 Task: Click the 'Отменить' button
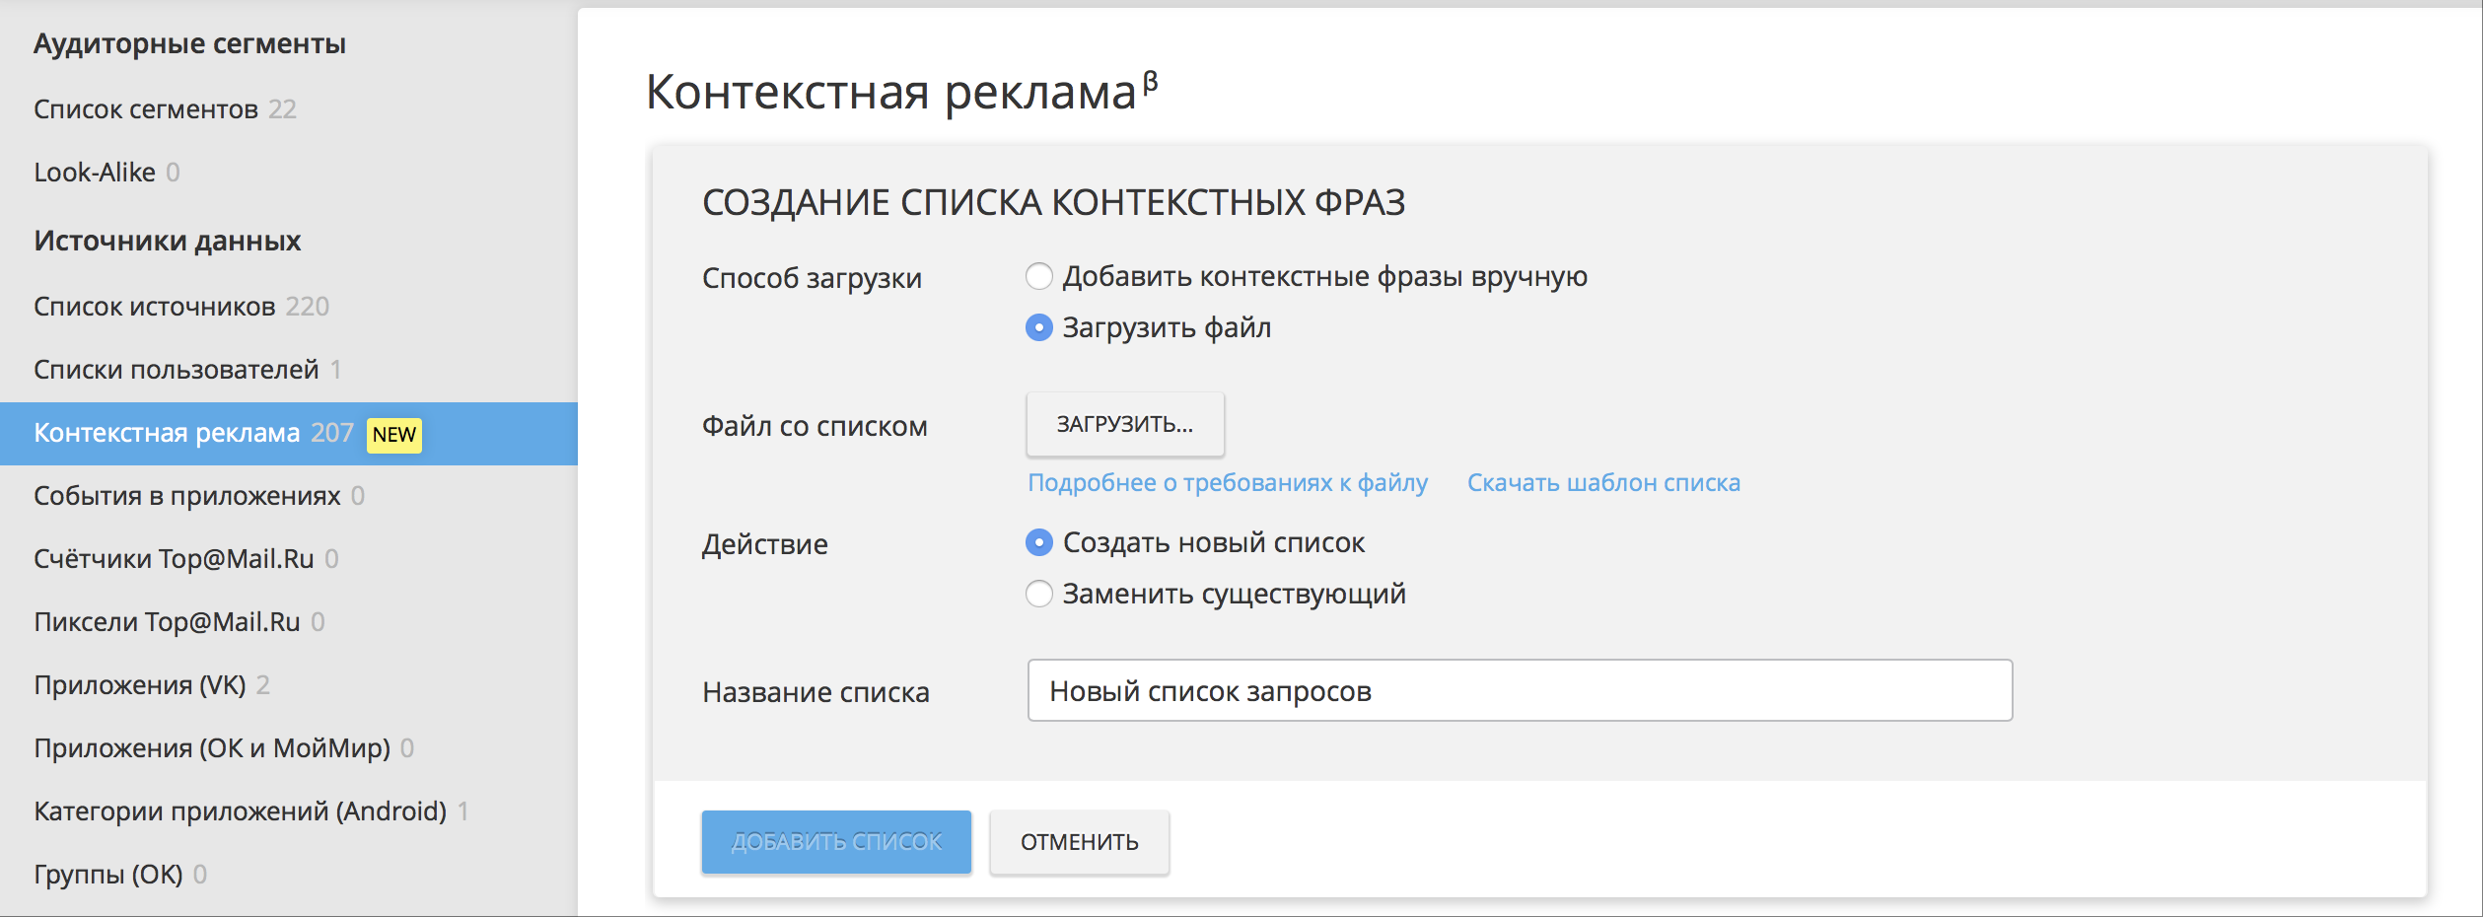(x=1079, y=842)
